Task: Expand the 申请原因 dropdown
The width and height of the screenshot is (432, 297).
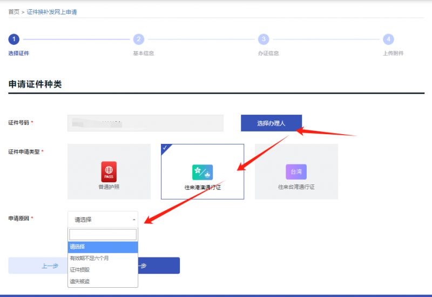Action: 103,220
